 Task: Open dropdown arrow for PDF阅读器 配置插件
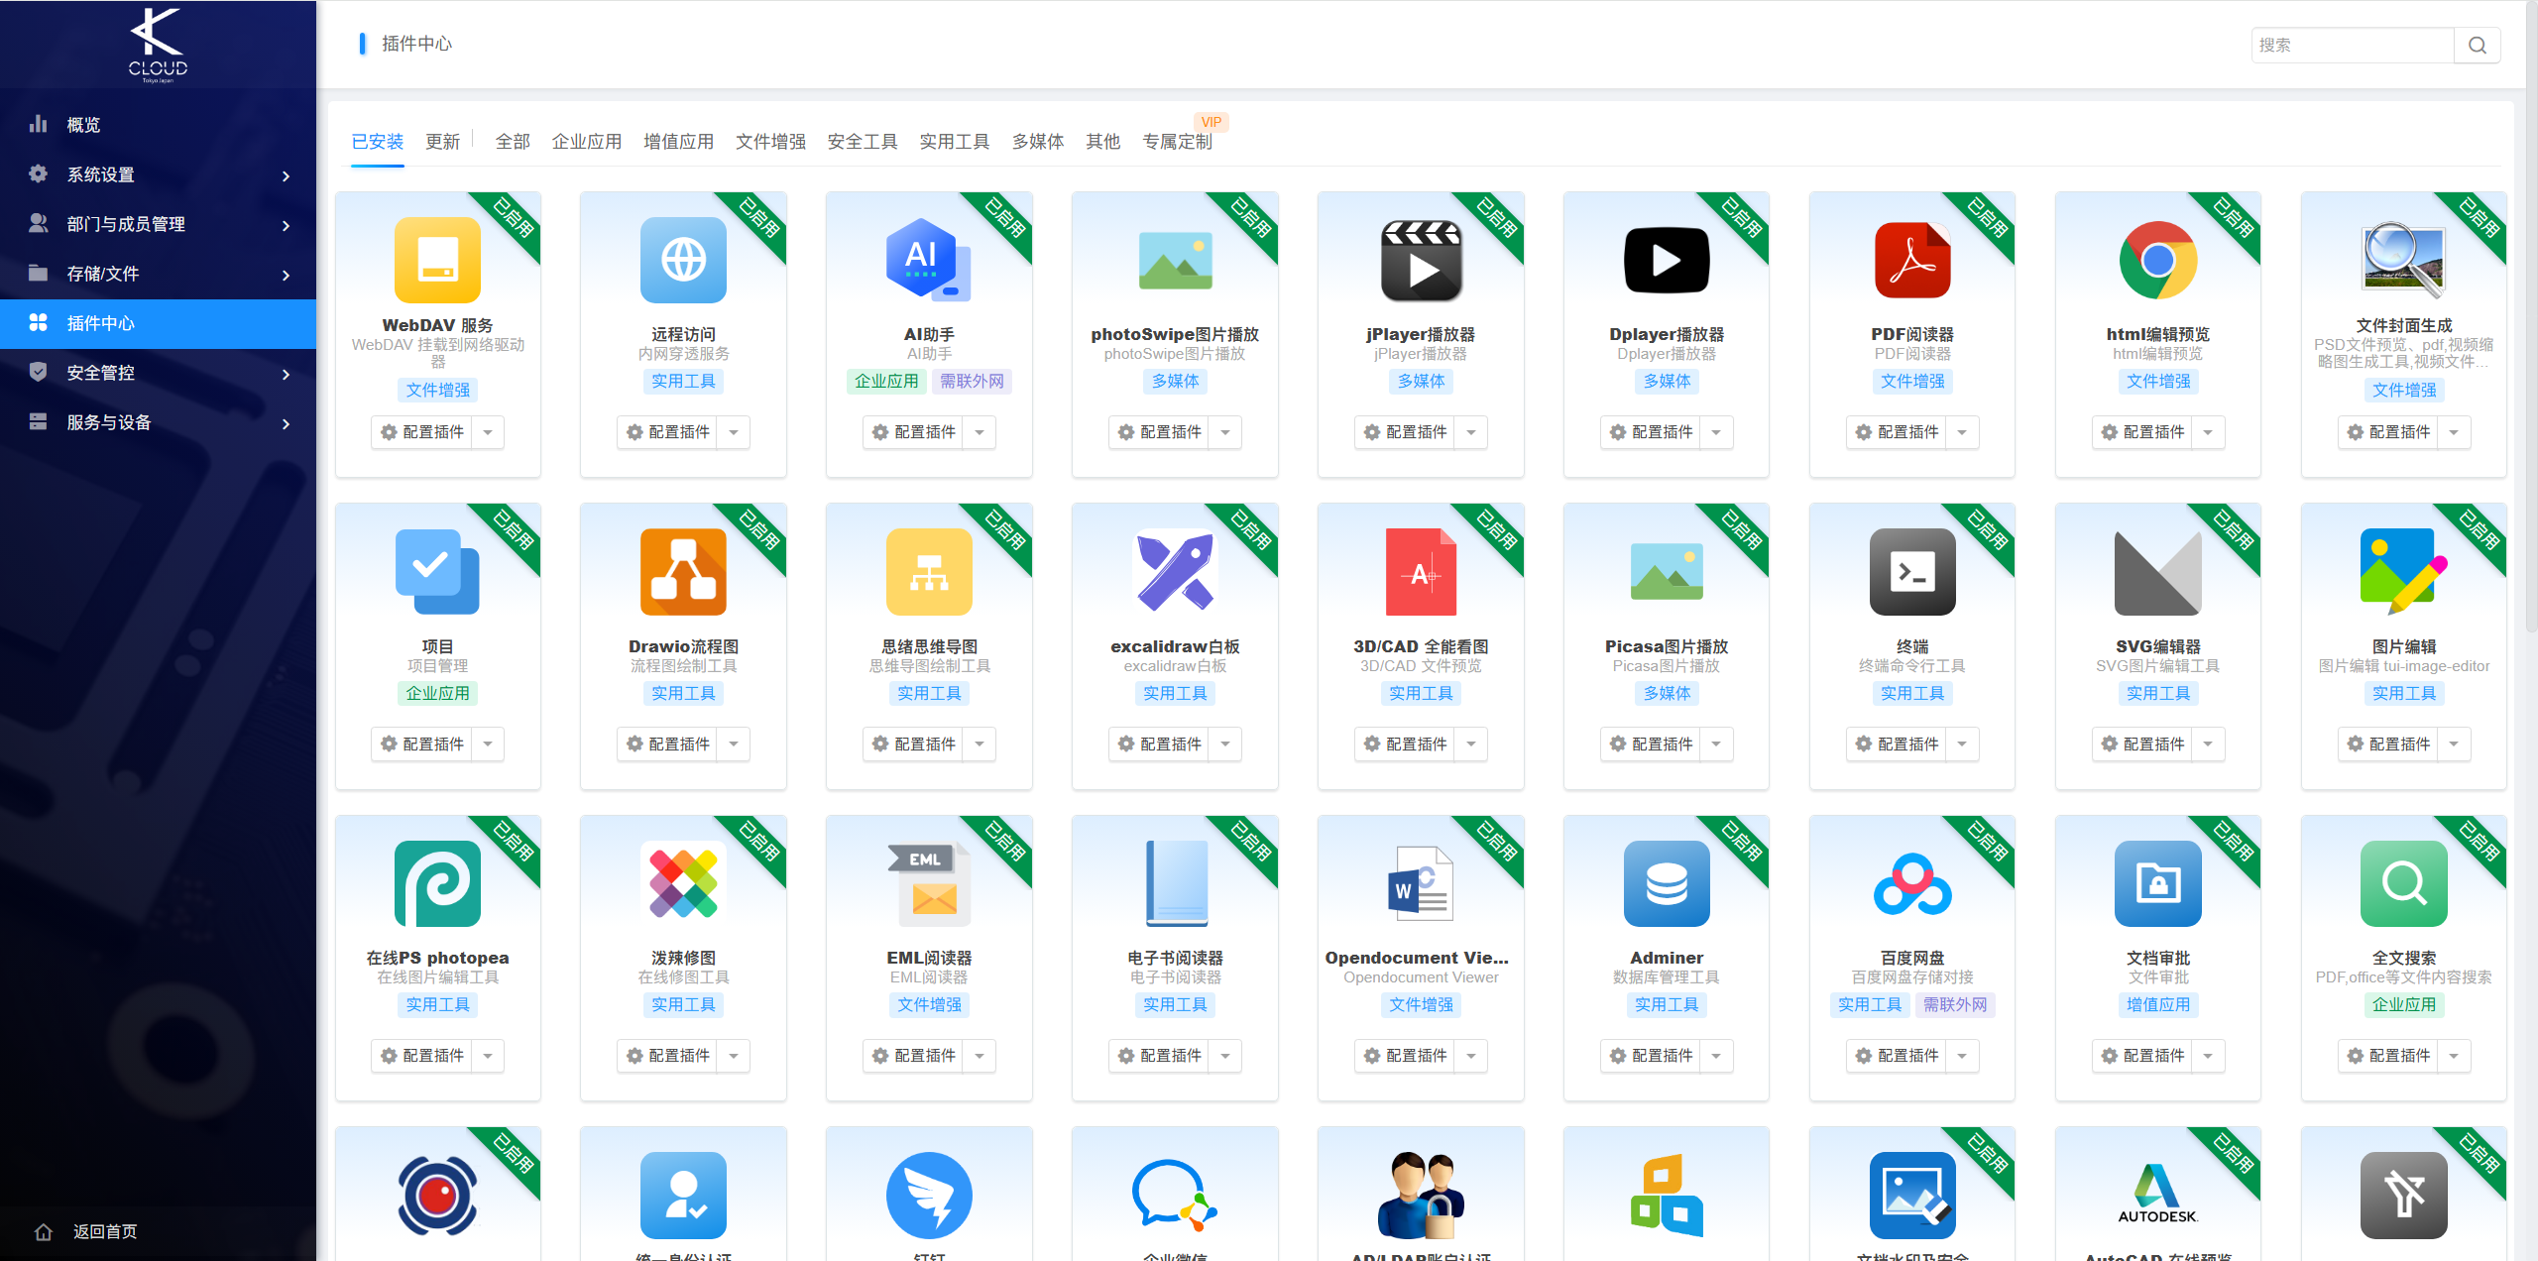1962,432
